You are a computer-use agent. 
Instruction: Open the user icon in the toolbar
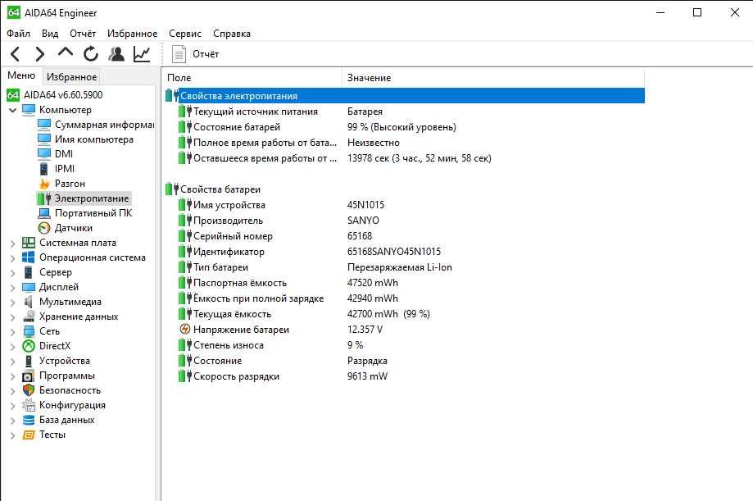116,54
